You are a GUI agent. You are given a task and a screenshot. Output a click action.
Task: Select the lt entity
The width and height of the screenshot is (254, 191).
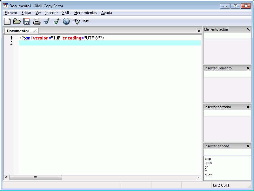coord(205,171)
